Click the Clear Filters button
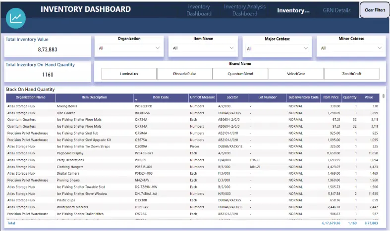The width and height of the screenshot is (390, 231). [375, 10]
